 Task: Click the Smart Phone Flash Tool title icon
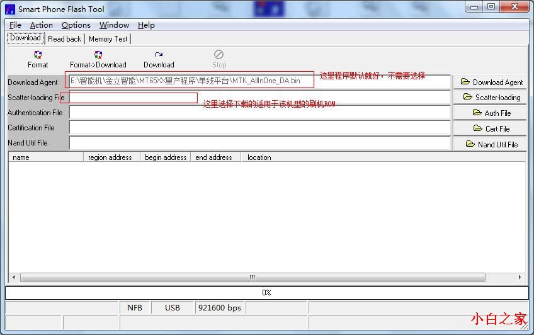tap(10, 9)
